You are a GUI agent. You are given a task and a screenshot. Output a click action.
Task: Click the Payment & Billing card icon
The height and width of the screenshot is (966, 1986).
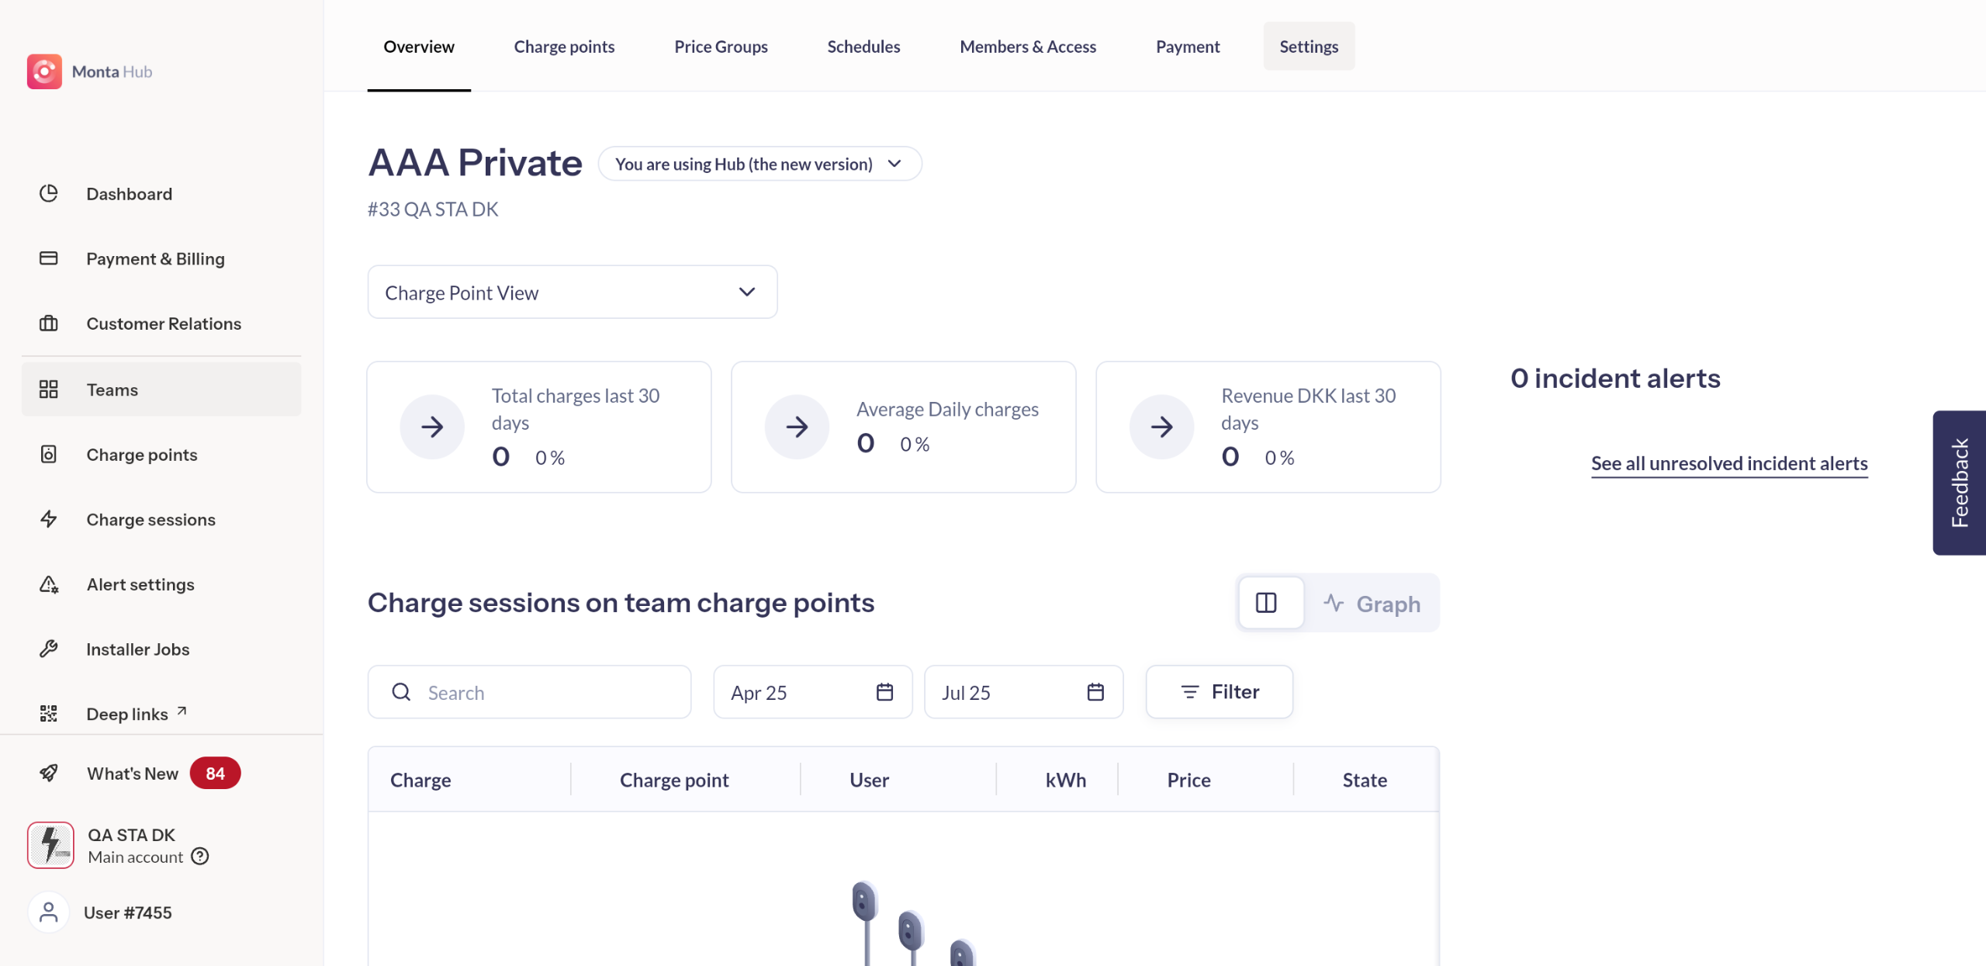click(x=49, y=258)
